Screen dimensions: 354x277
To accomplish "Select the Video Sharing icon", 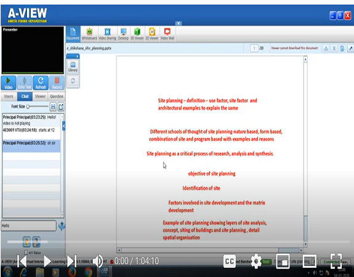I will (108, 34).
